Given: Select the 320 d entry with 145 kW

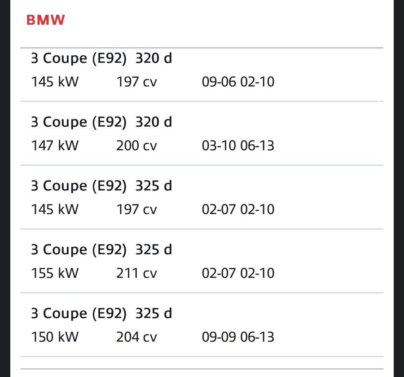Looking at the screenshot, I should (x=101, y=58).
